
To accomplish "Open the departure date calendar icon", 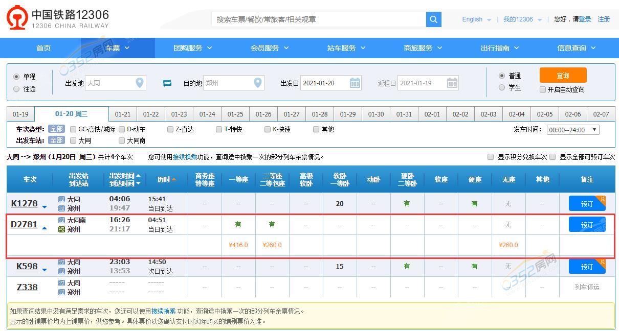I will point(355,83).
